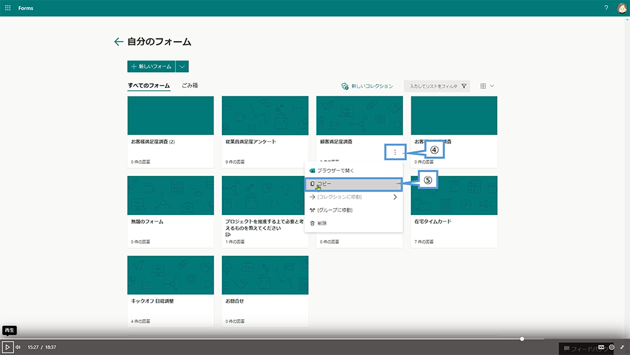Open the 在宅タイムカード form card
Viewport: 630px width, 355px height.
454,211
